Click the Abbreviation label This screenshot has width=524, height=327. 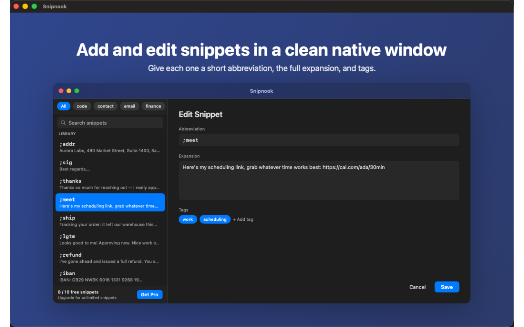[x=192, y=129]
